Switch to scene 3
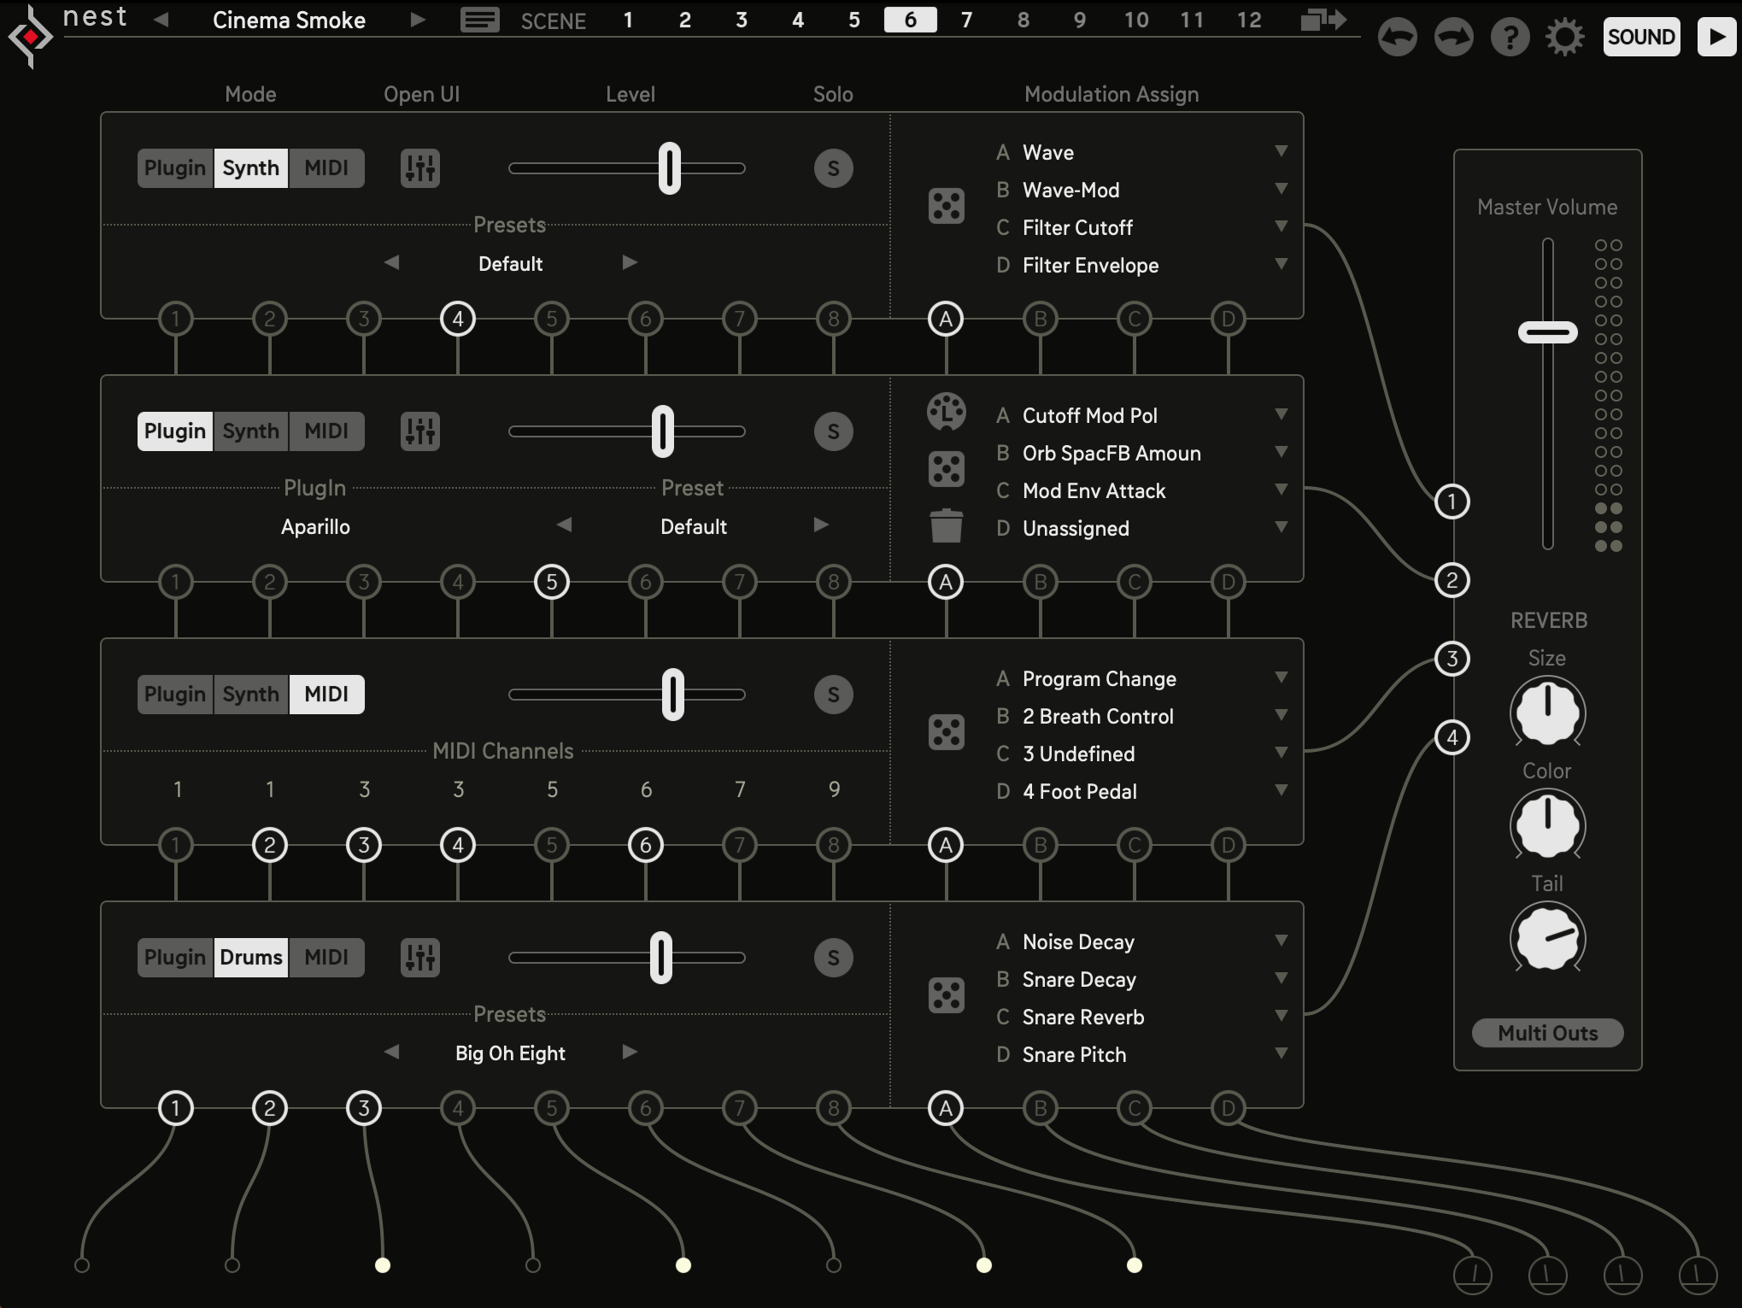The width and height of the screenshot is (1742, 1308). [x=741, y=21]
